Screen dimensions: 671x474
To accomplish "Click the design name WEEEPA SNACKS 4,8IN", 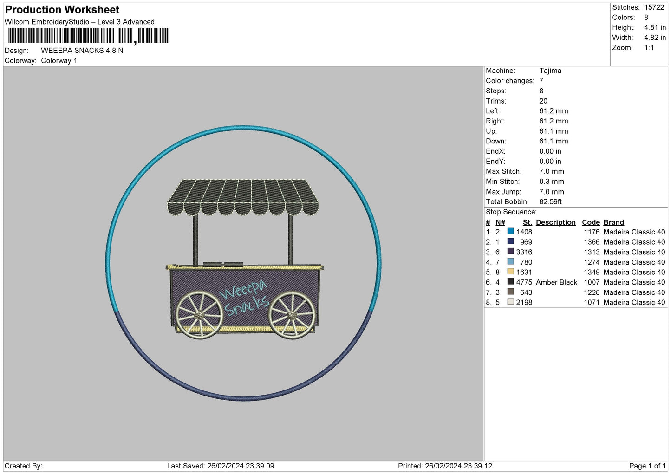I will (x=82, y=51).
